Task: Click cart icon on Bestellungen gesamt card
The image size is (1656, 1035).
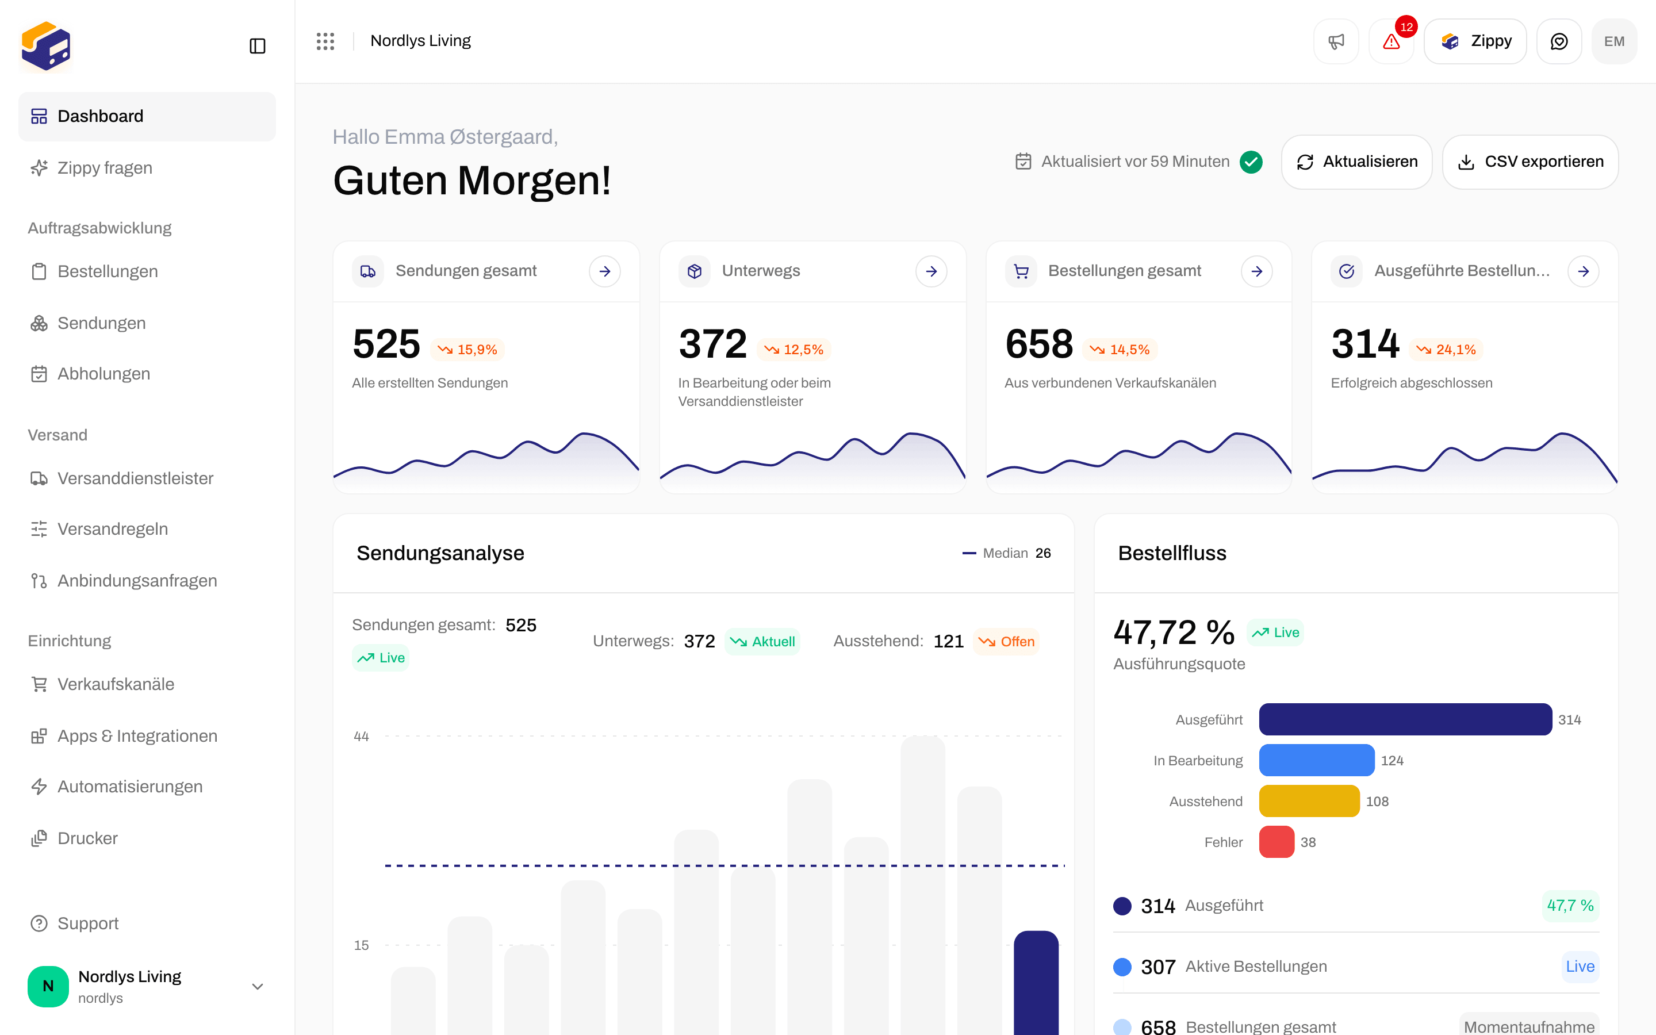Action: (x=1021, y=272)
